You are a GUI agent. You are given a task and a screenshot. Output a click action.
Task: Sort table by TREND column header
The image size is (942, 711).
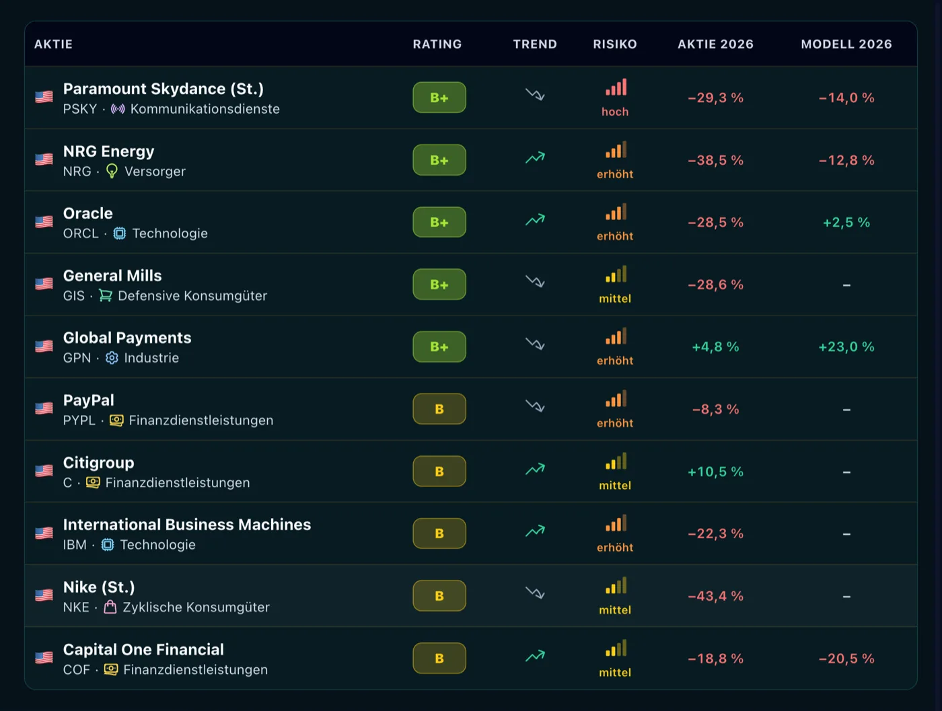[x=535, y=44]
